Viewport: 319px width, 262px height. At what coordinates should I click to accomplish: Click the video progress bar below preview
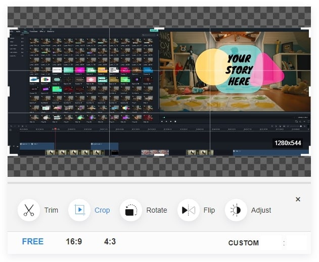pyautogui.click(x=229, y=117)
